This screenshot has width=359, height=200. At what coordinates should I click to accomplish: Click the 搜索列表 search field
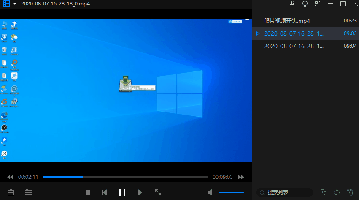[285, 192]
